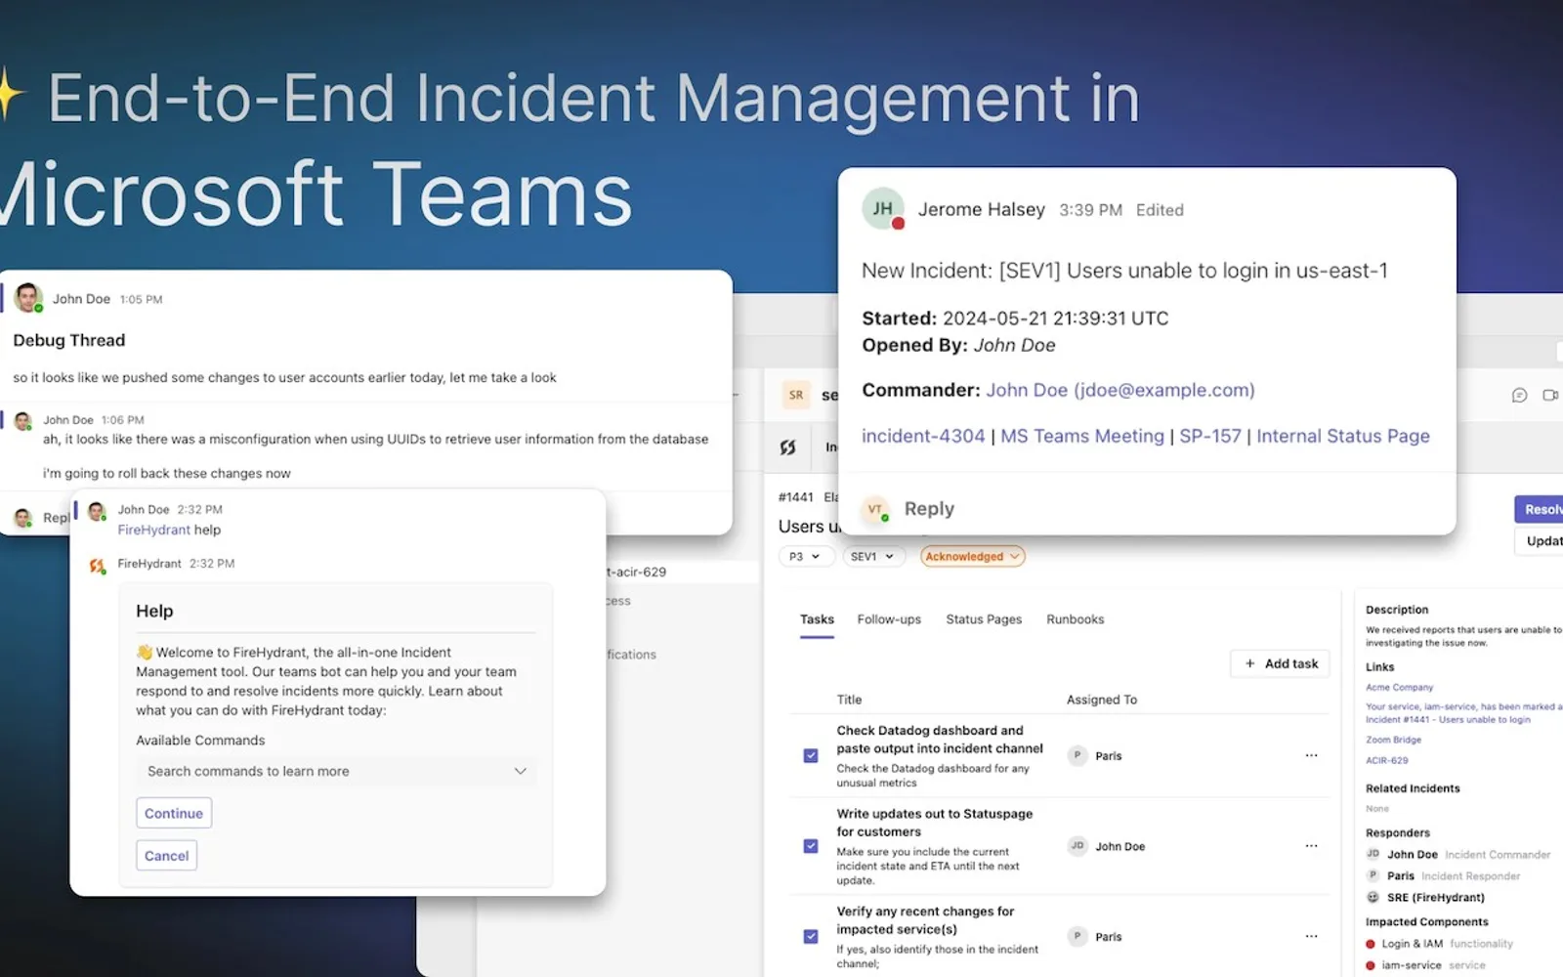Click the JD avatar on Statuspage task
The image size is (1563, 977).
point(1077,846)
